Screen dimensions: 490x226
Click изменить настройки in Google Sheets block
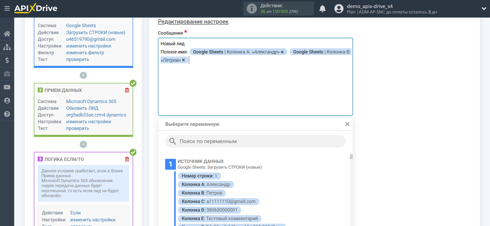click(x=89, y=46)
